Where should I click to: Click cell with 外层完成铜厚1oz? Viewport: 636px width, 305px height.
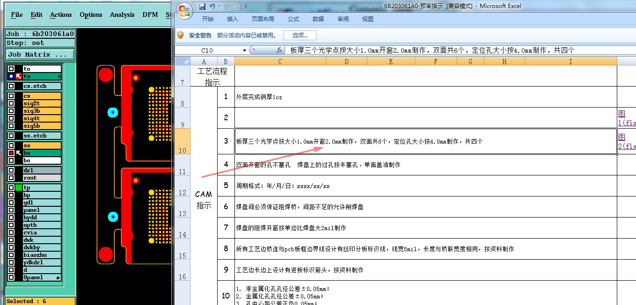425,97
